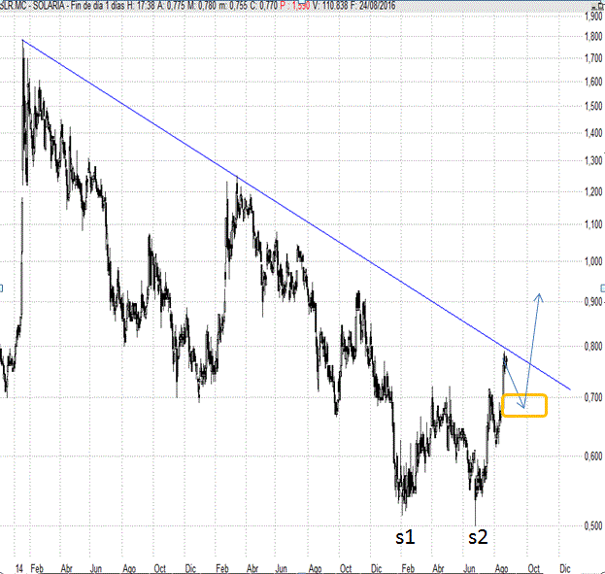The height and width of the screenshot is (574, 605).
Task: Click the 'A: 0,775' open value
Action: coord(171,6)
